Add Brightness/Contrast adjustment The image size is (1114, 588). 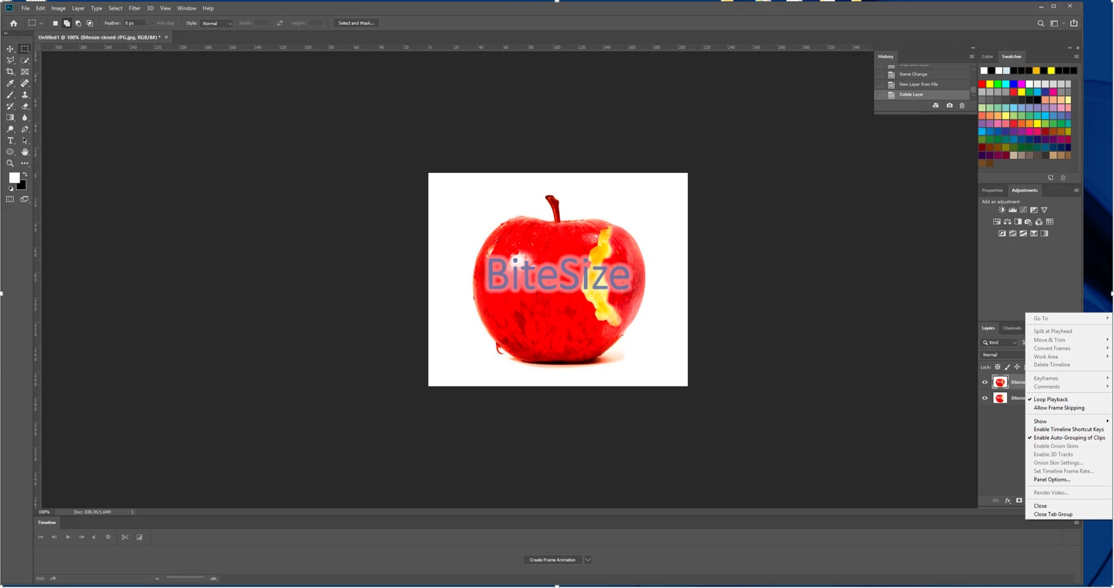pos(1002,210)
